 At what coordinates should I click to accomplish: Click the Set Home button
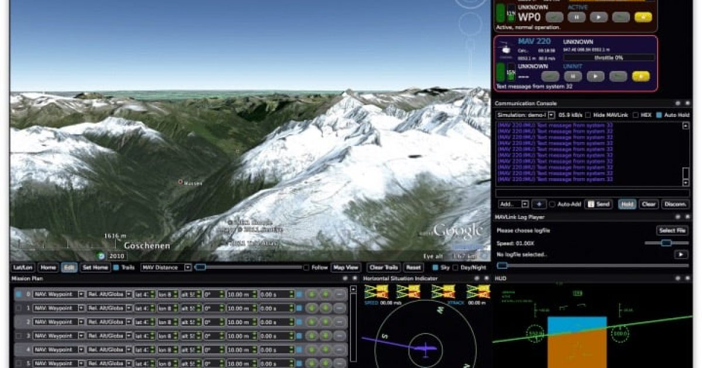click(x=95, y=268)
